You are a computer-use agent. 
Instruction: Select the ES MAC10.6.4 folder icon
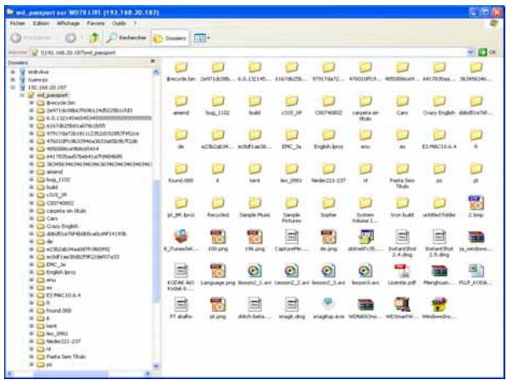point(439,139)
